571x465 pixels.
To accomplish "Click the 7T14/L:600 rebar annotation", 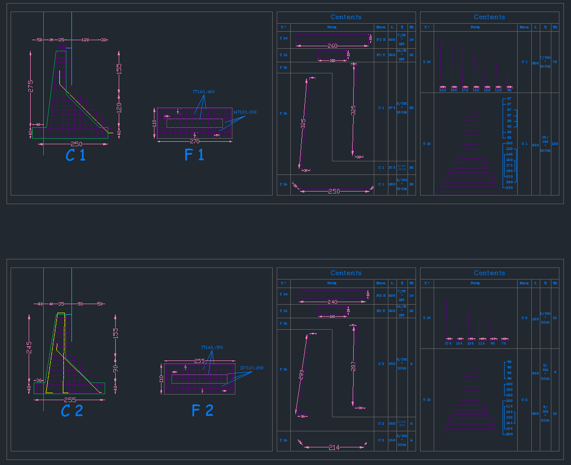I will tap(204, 91).
